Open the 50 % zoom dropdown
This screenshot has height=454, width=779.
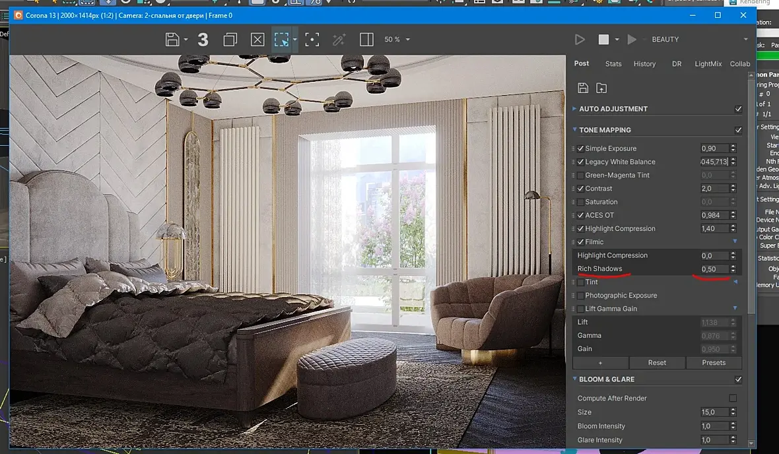coord(397,40)
